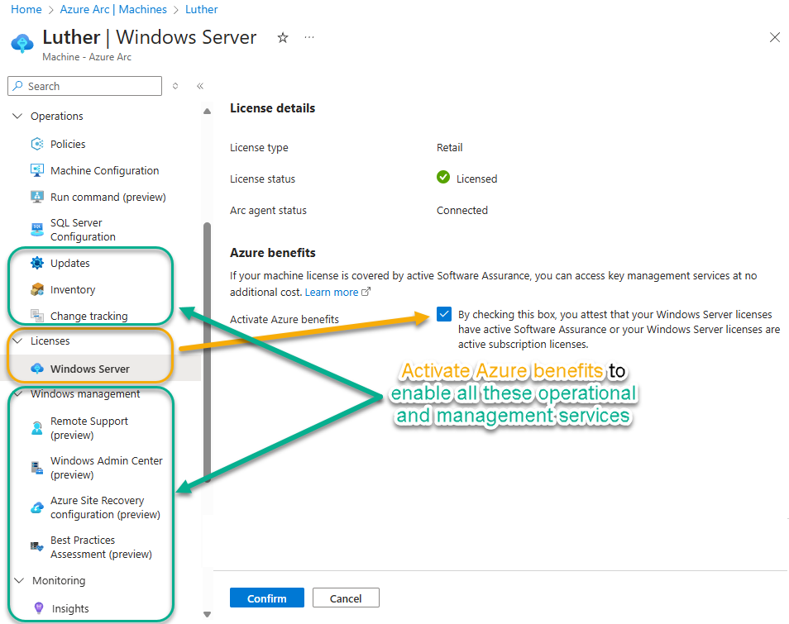Click the favorite star icon beside title
This screenshot has height=624, width=789.
pyautogui.click(x=283, y=38)
